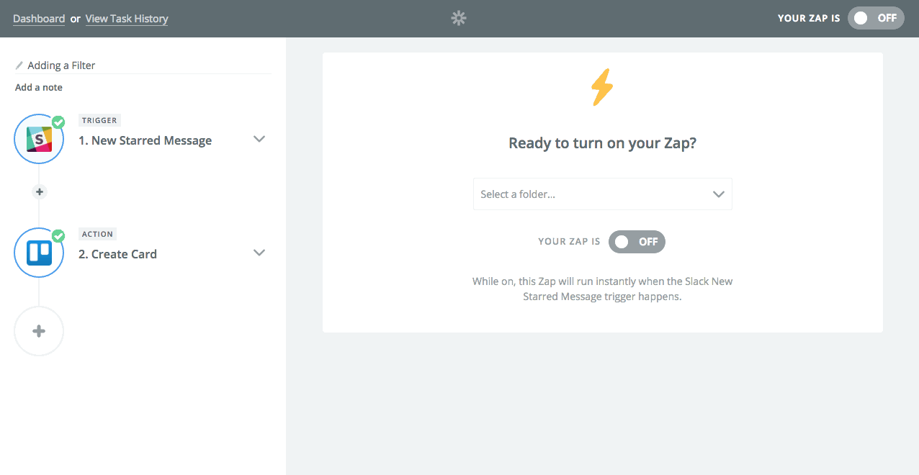The image size is (919, 475).
Task: Add a new step with the large plus circle
Action: click(39, 331)
